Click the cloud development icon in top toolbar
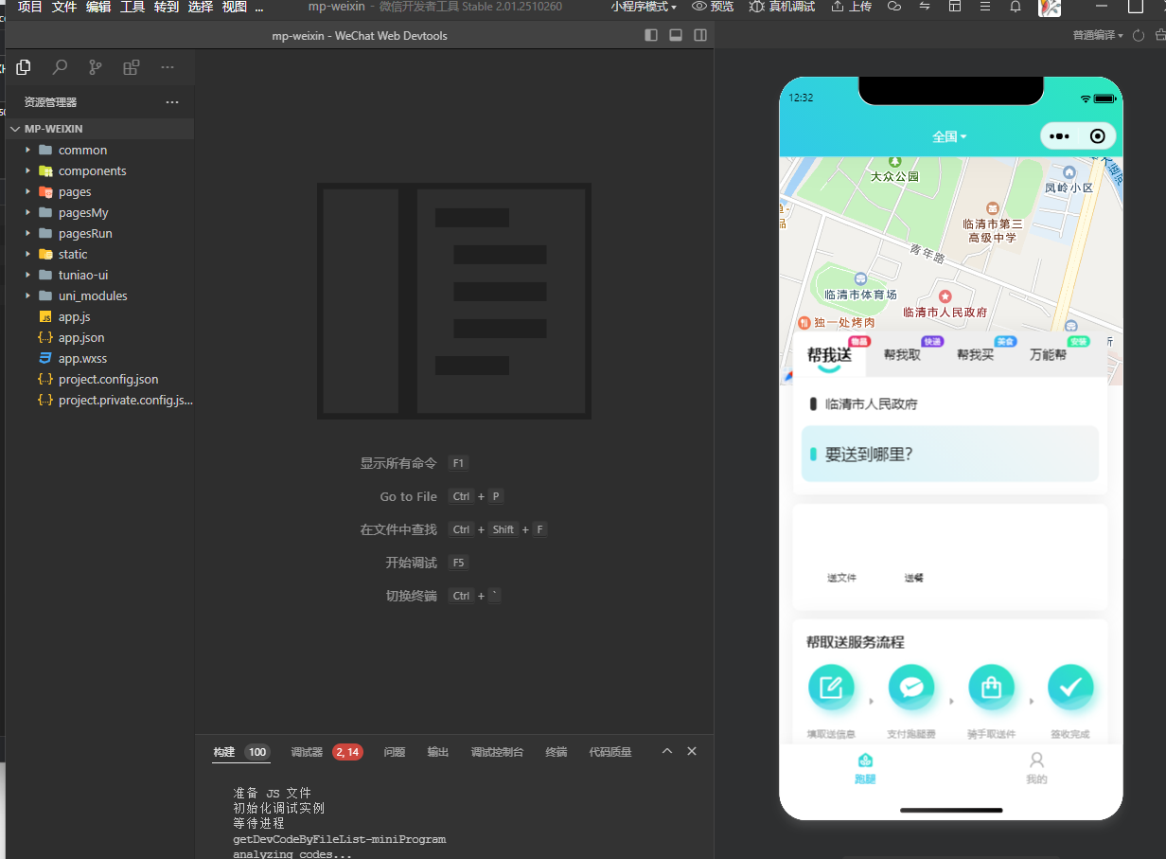Viewport: 1166px width, 859px height. (x=894, y=7)
